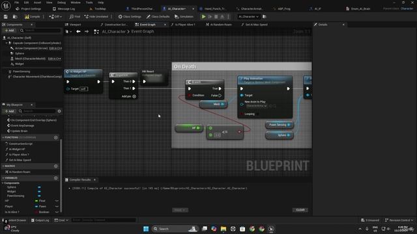The height and width of the screenshot is (234, 417).
Task: Collapse the Components variable group
Action: coord(3,183)
